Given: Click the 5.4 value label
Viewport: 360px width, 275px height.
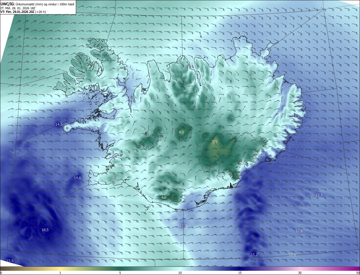Looking at the screenshot, I should click(193, 91).
